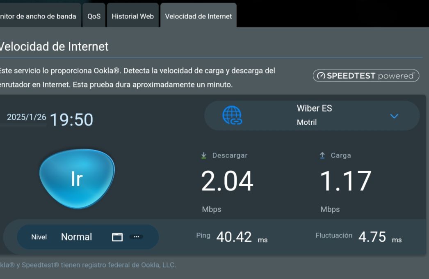The width and height of the screenshot is (429, 279).
Task: Select the Velocidad de Internet tab
Action: point(199,16)
